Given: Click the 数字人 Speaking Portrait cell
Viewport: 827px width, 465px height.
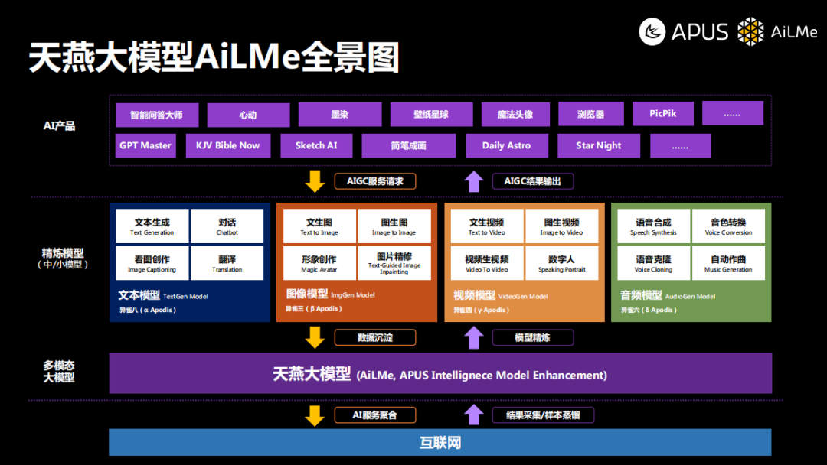Looking at the screenshot, I should [562, 262].
